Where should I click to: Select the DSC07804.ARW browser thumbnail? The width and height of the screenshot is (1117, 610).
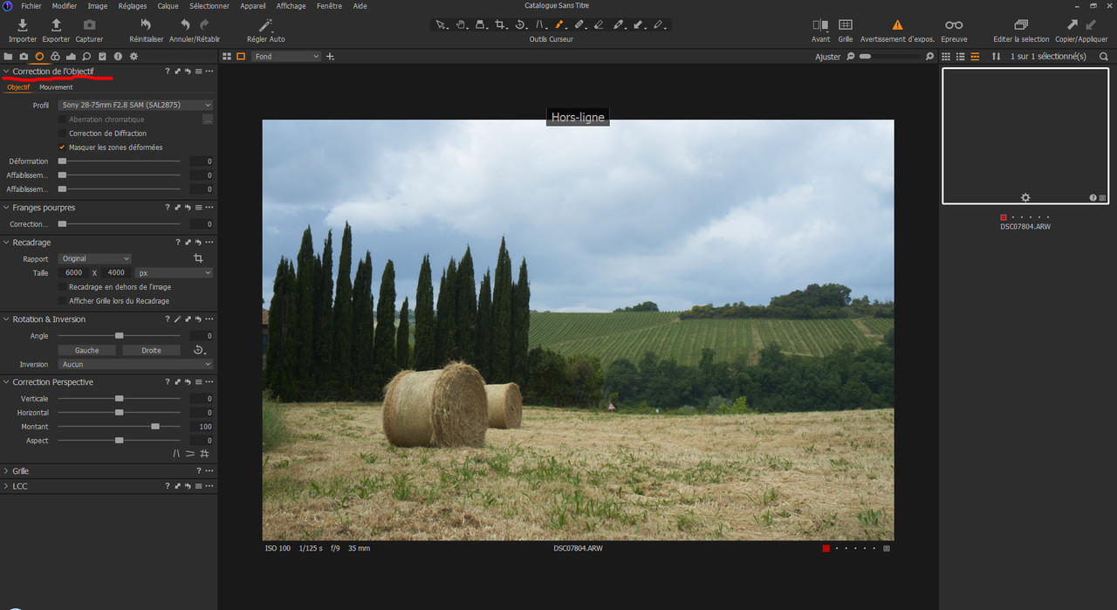[1025, 136]
